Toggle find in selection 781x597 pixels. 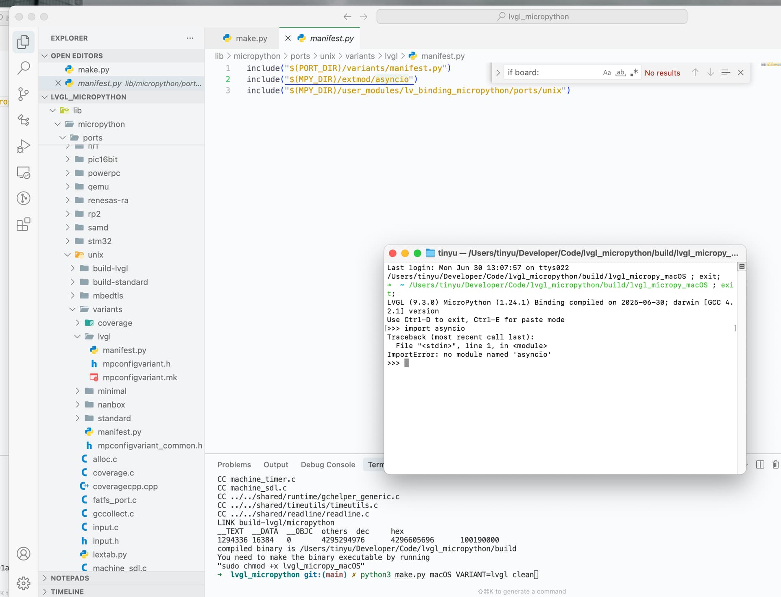coord(725,72)
